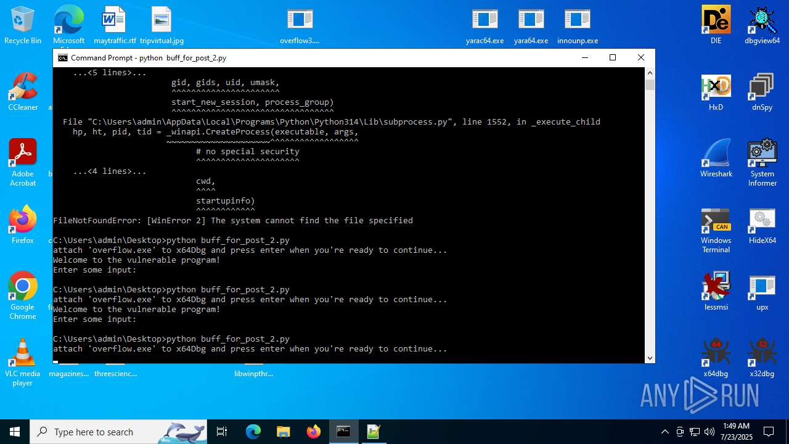Open the Recycle Bin desktop icon
789x444 pixels.
23,25
